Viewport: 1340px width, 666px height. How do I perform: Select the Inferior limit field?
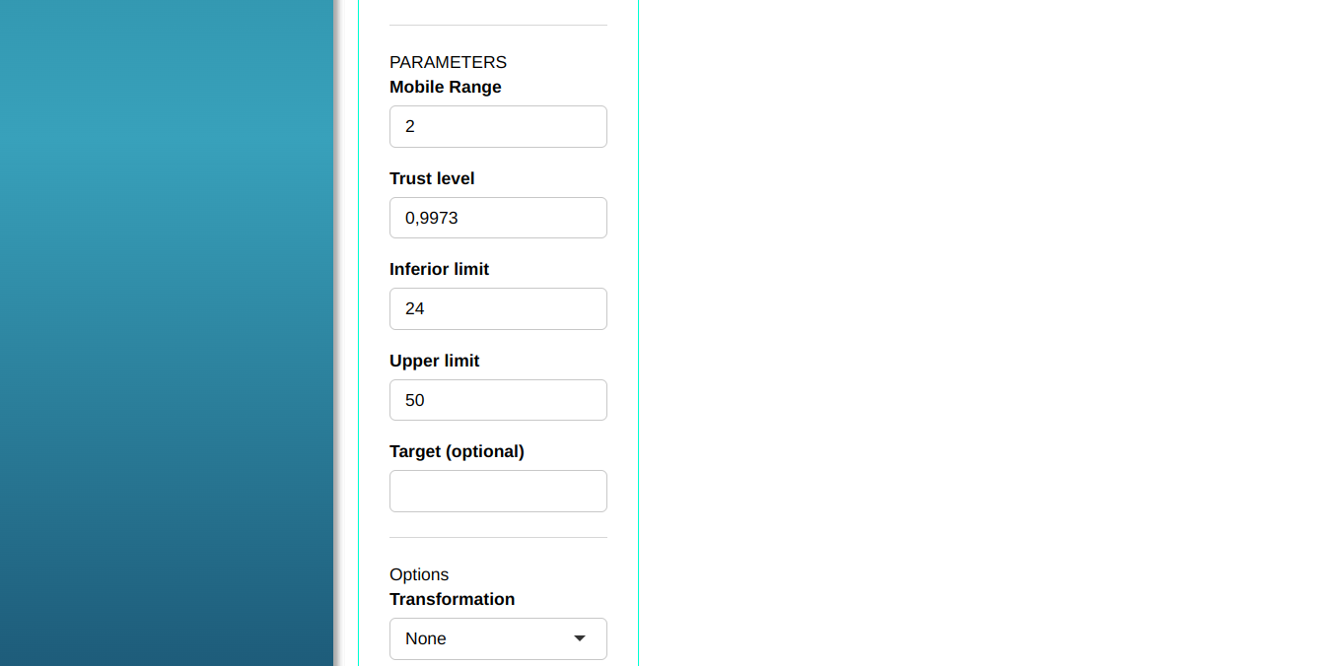498,309
